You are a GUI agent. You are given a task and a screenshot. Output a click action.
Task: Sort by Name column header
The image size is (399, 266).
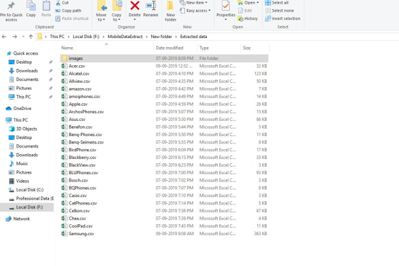(67, 48)
